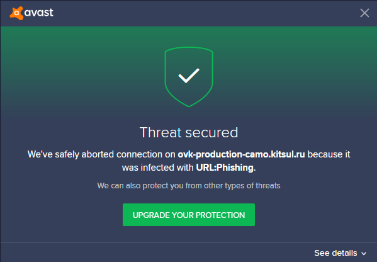
Task: Open the See details link
Action: point(340,253)
